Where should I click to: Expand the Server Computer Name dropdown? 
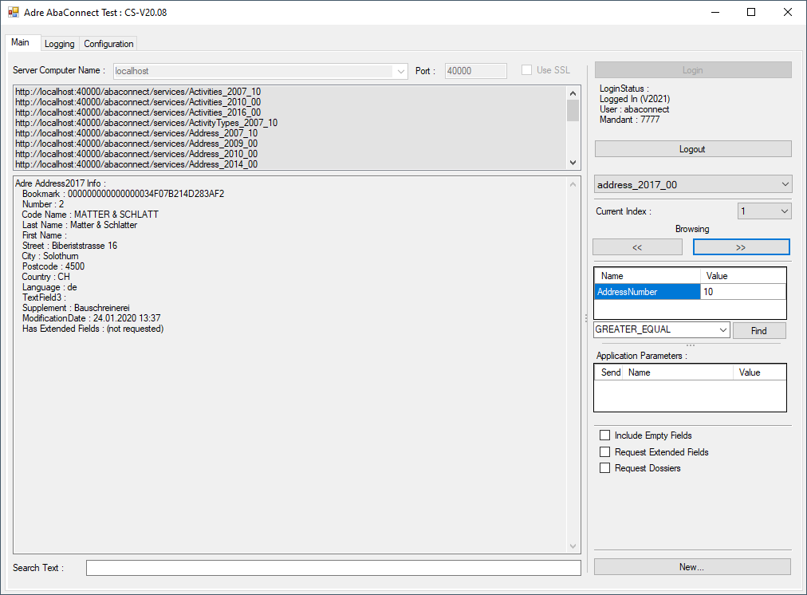pyautogui.click(x=401, y=71)
